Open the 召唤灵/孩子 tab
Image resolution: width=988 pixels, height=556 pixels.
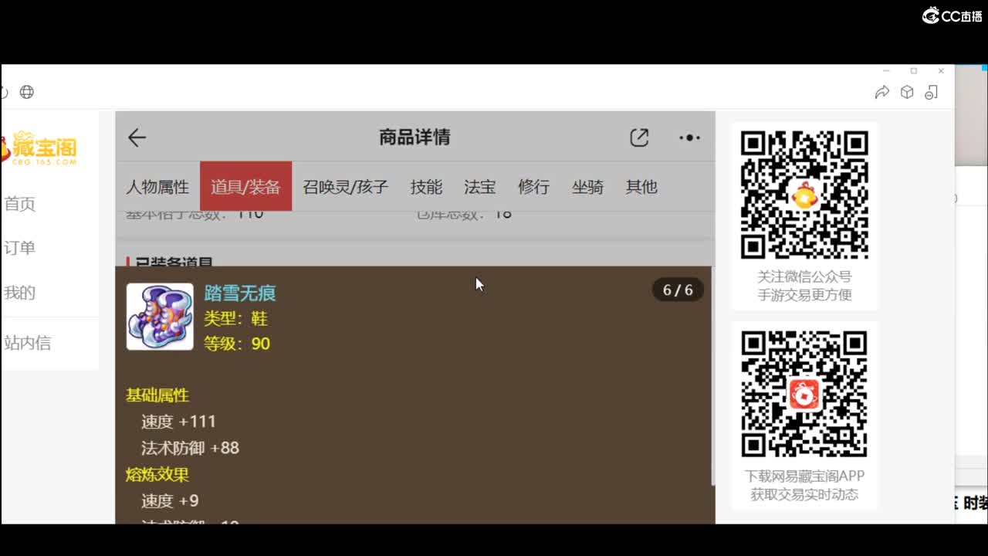click(345, 186)
